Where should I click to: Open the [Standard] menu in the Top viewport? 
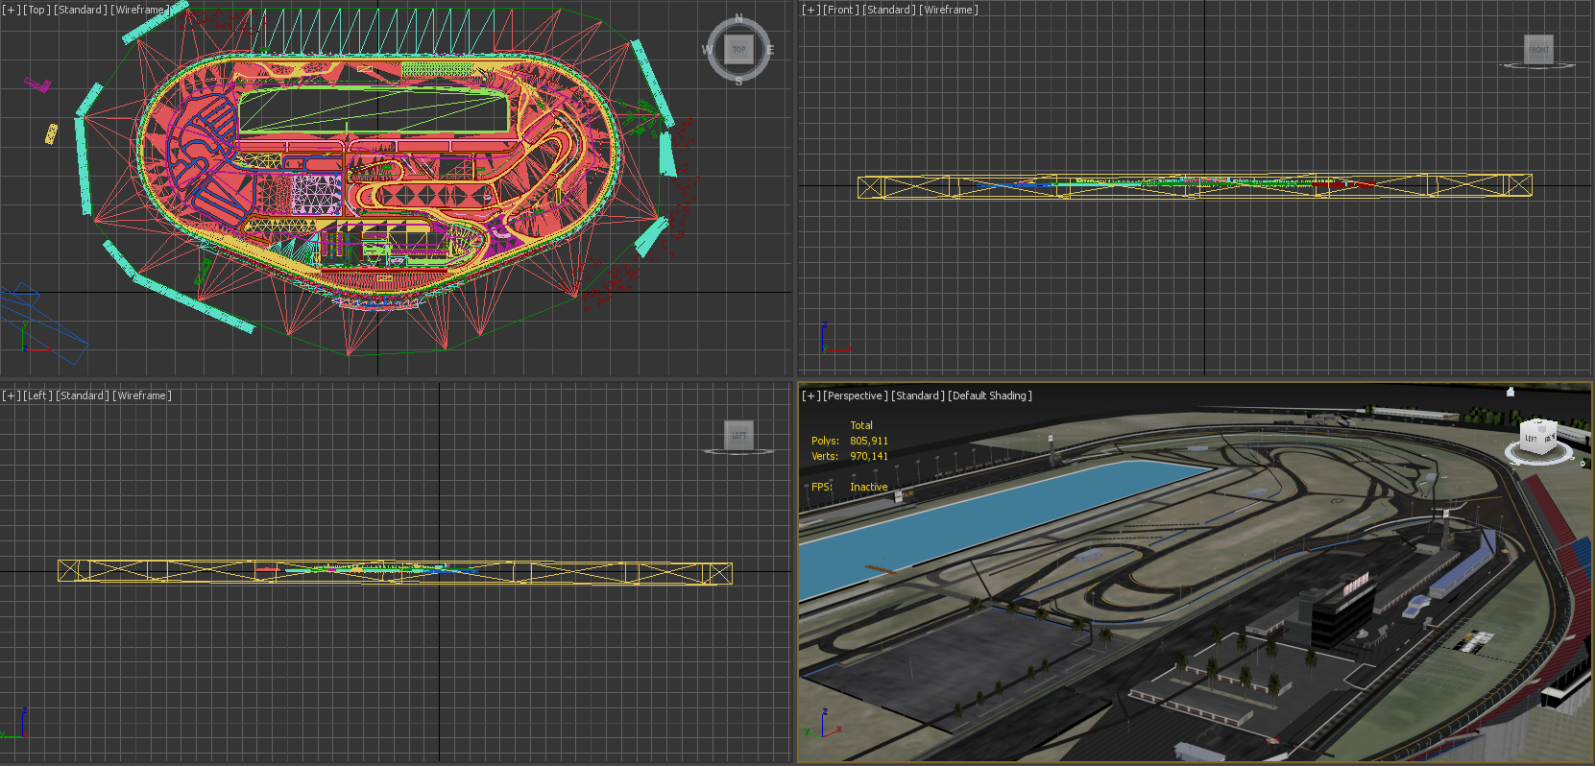coord(81,10)
